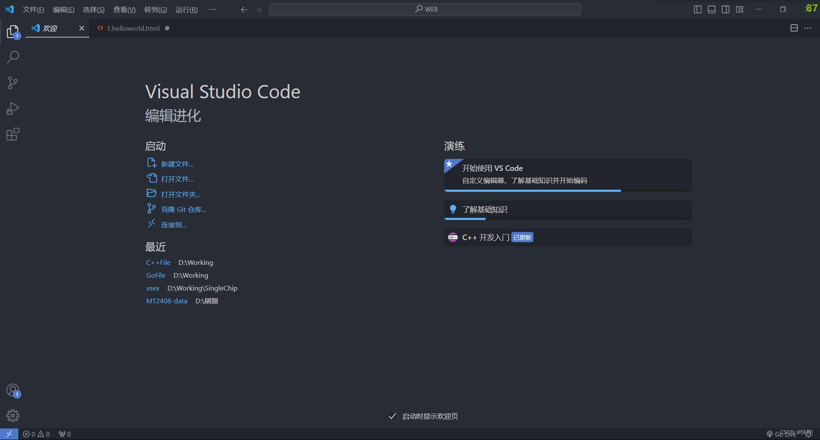Close the 欢迎 tab
This screenshot has width=820, height=440.
tap(82, 28)
